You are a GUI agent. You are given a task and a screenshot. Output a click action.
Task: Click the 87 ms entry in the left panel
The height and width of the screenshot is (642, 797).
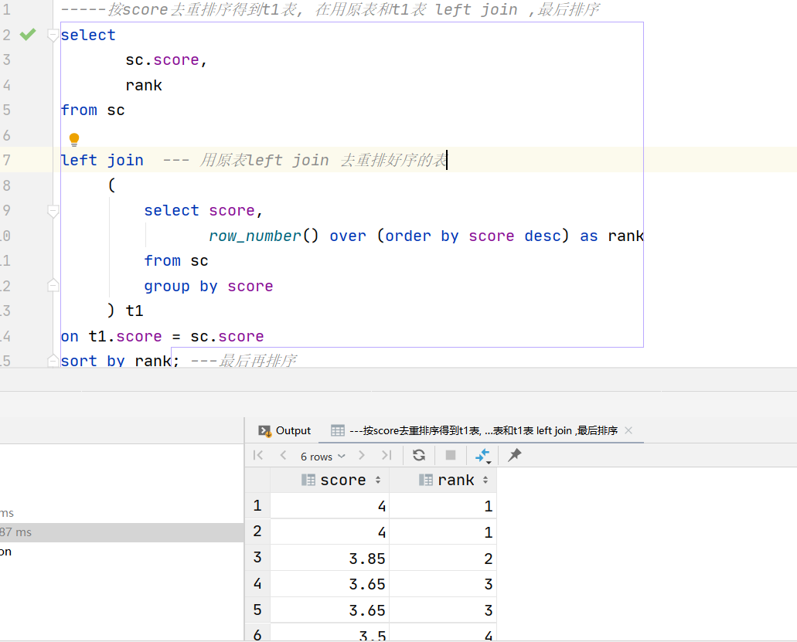point(122,532)
